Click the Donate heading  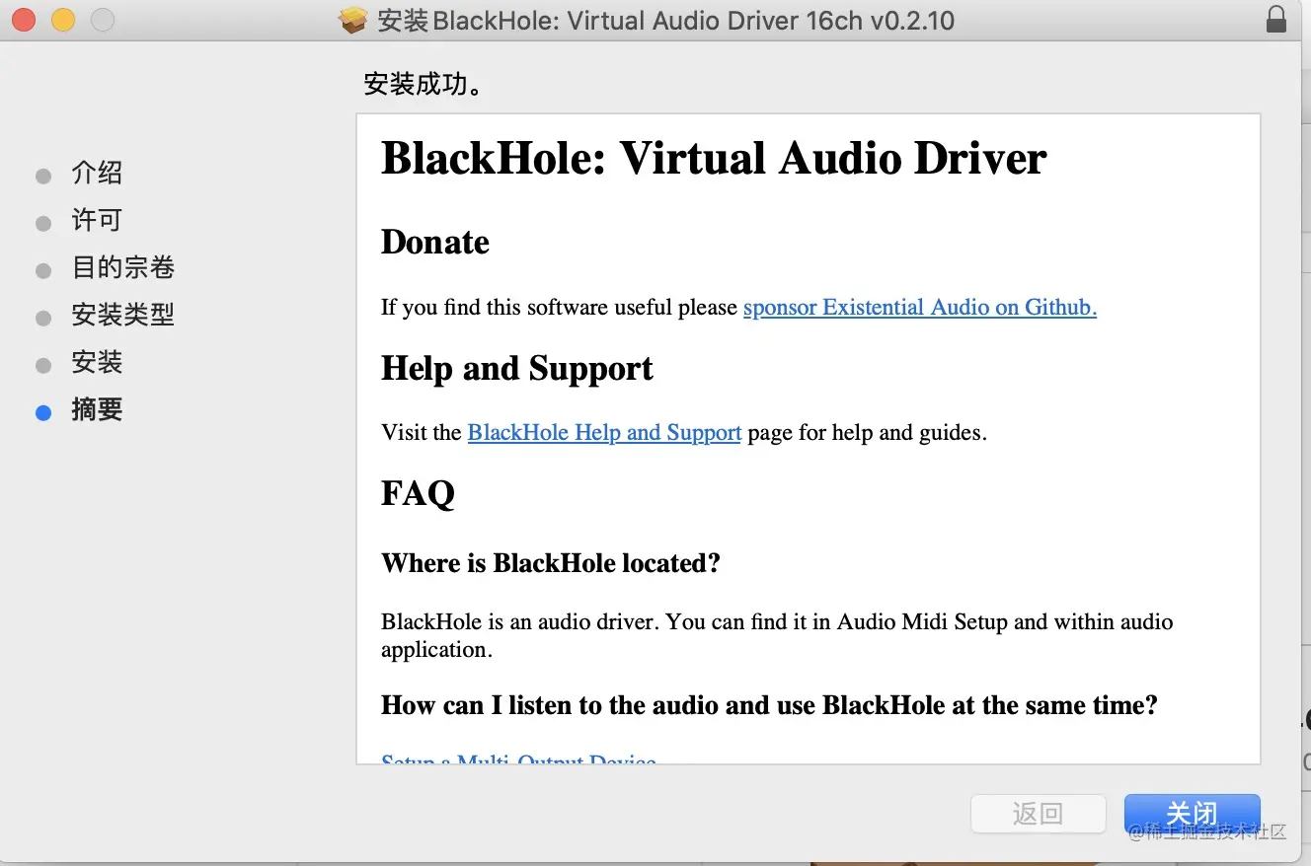[x=435, y=243]
